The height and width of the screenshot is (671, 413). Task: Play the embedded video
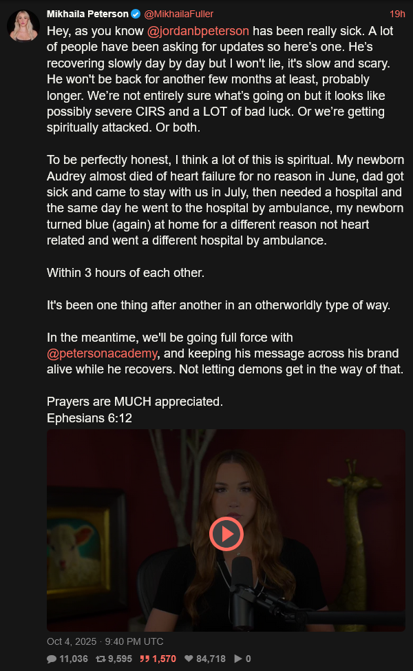click(x=226, y=534)
